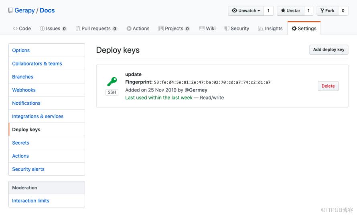Click the Projects count badge
Viewport: 357px width, 216px height.
[x=187, y=29]
